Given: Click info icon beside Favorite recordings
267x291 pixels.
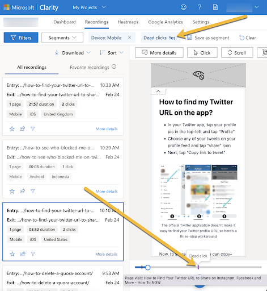Looking at the screenshot, I should click(114, 66).
